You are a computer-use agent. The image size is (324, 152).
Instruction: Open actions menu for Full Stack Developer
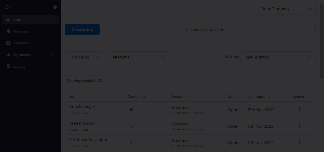coord(299,142)
